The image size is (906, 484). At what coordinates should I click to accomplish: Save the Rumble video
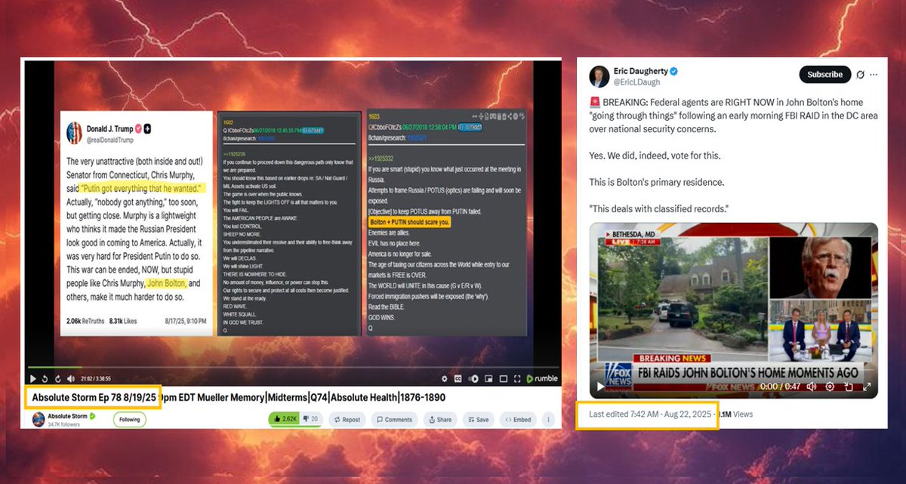point(477,419)
